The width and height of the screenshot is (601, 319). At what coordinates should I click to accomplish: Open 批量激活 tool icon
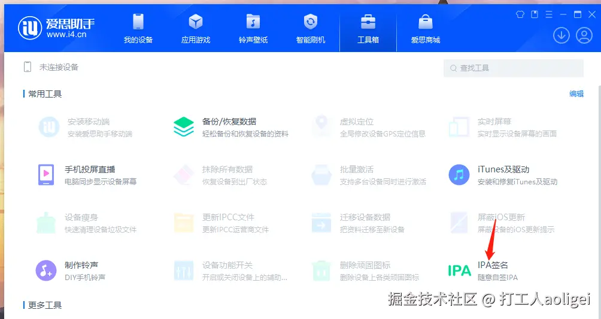[321, 175]
